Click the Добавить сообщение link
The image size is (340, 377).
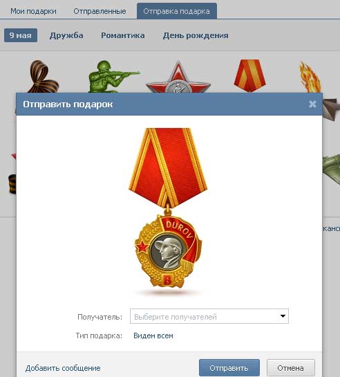click(63, 368)
